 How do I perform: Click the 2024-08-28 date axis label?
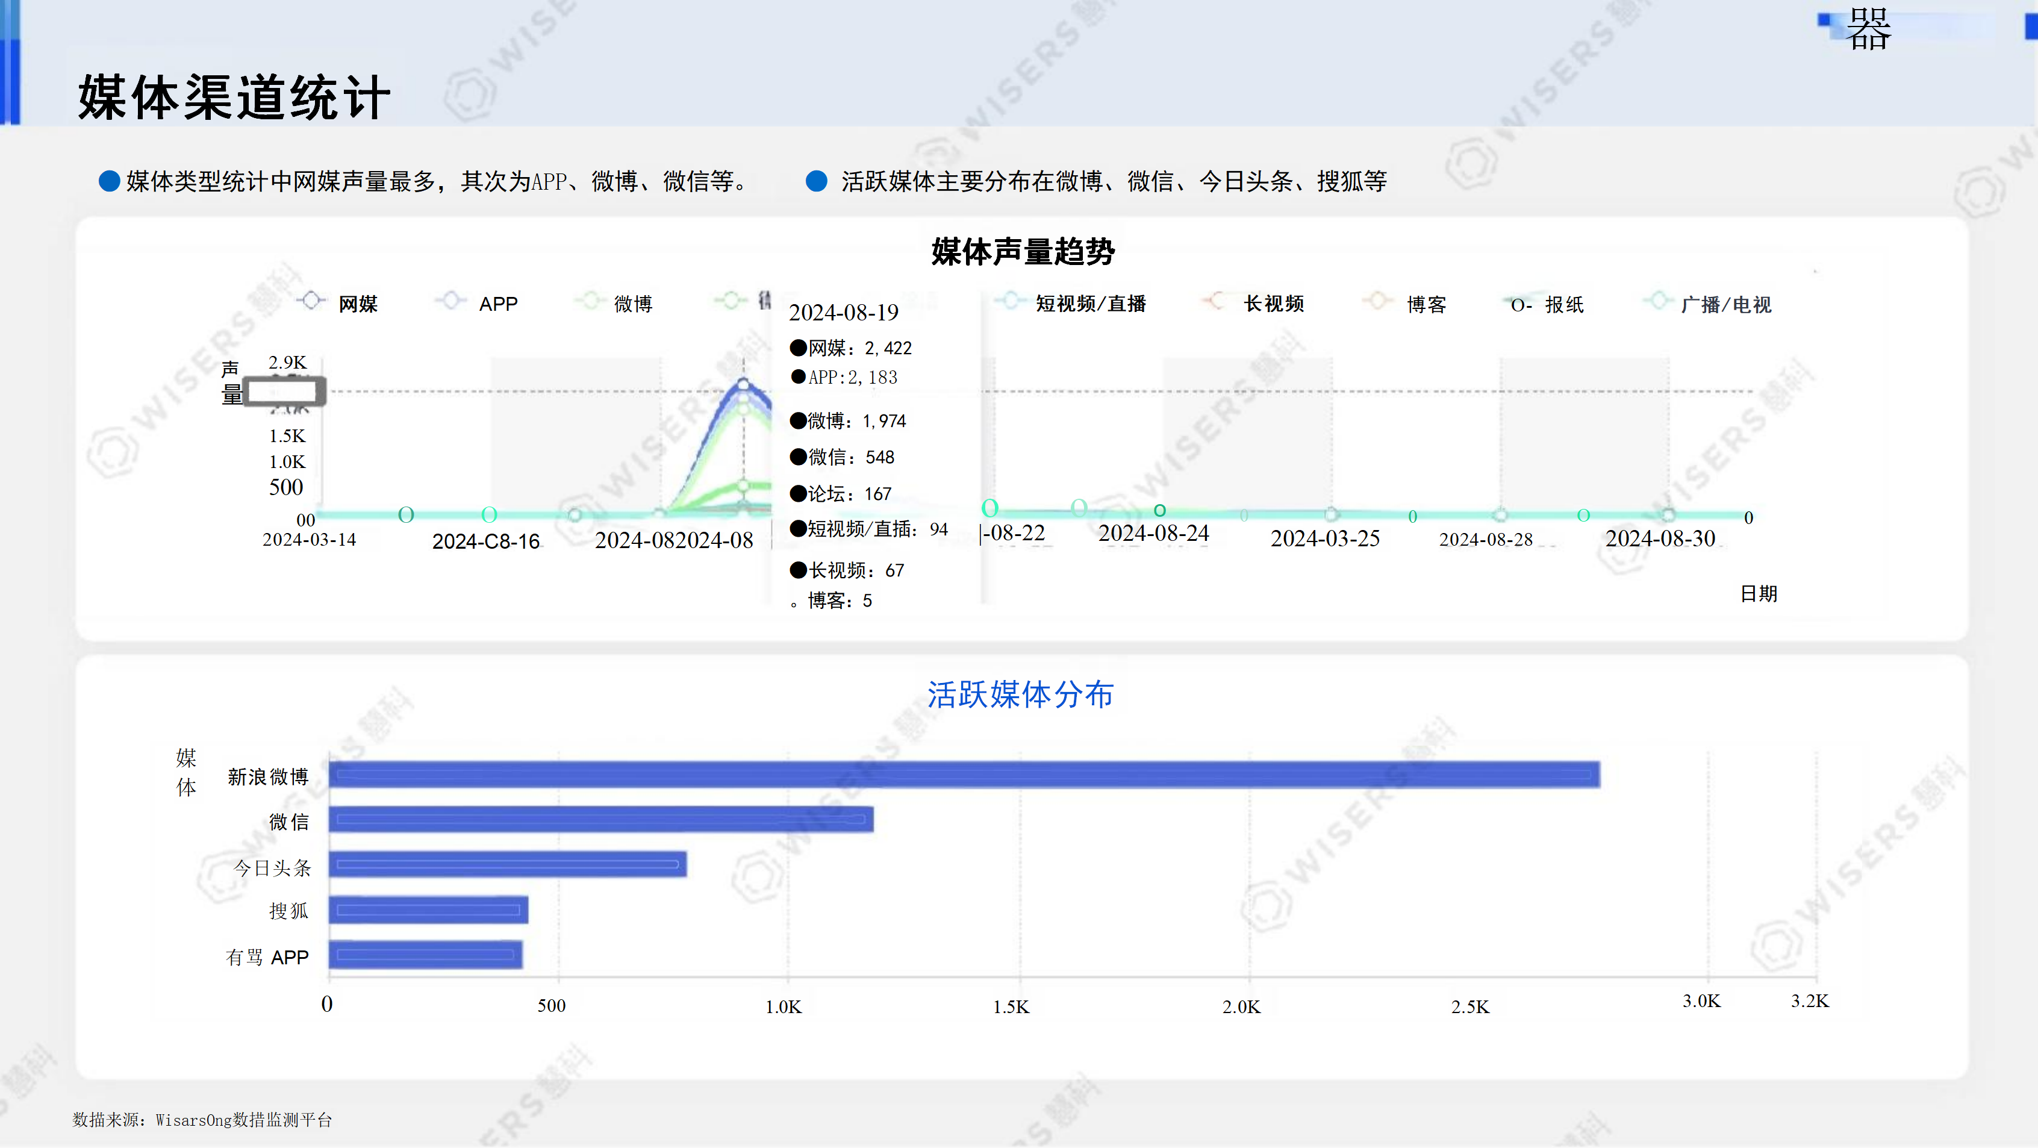point(1486,540)
